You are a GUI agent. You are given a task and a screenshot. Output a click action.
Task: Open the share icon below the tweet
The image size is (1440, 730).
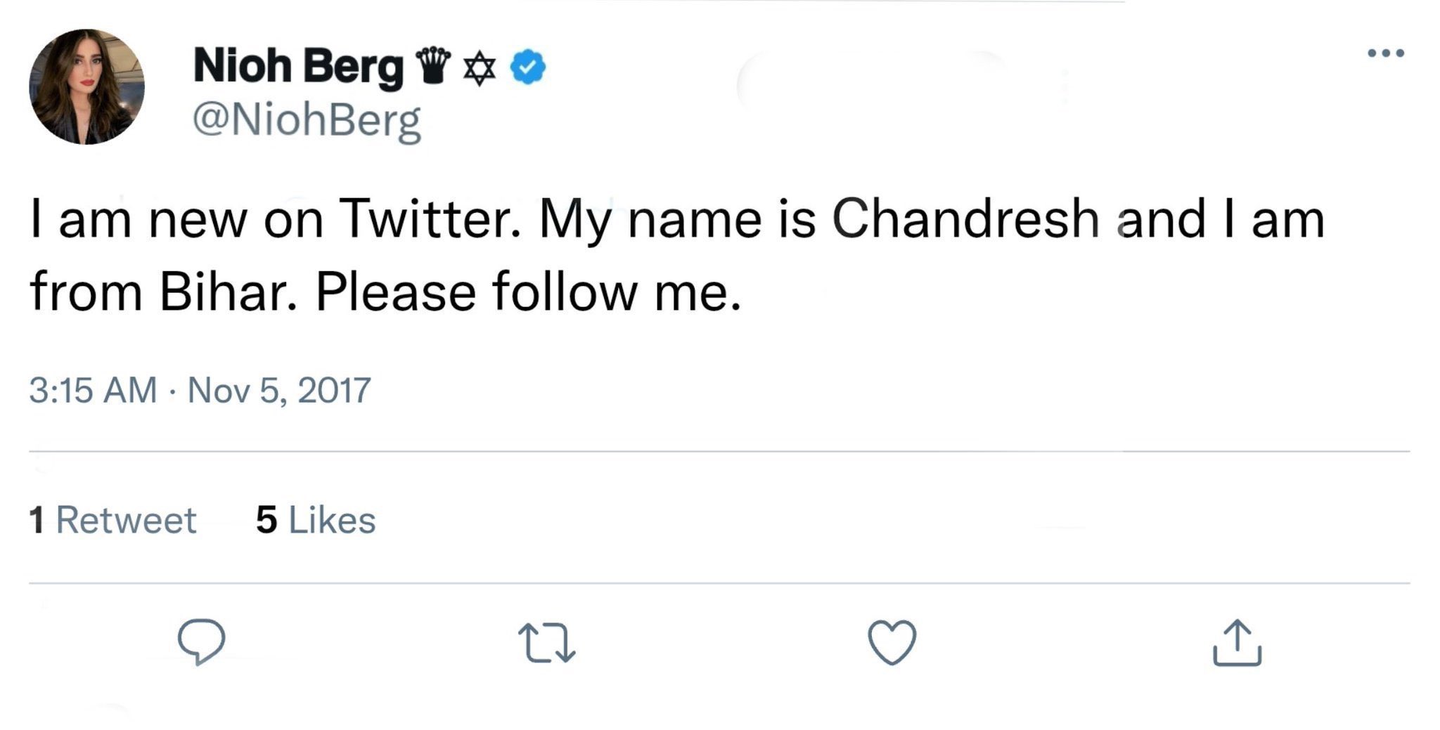(x=1237, y=642)
